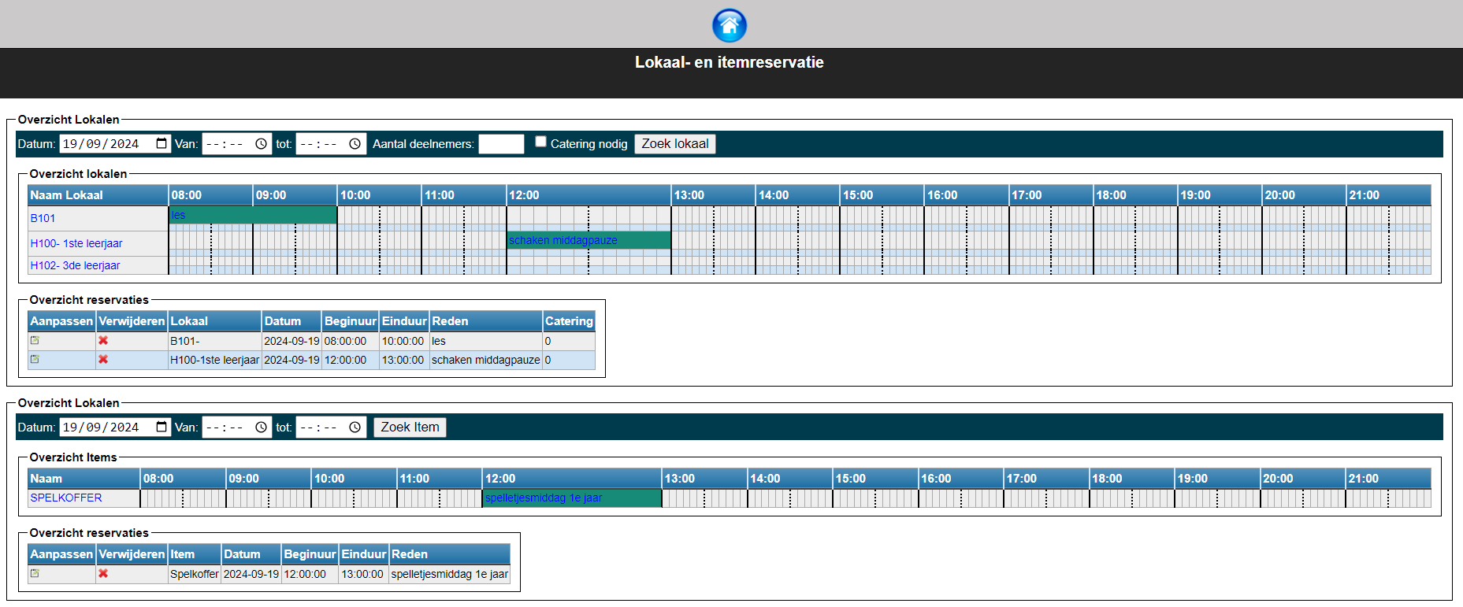Select the 'spelletjesmiddag 1e jaar' timeline block
This screenshot has width=1463, height=607.
[x=572, y=498]
